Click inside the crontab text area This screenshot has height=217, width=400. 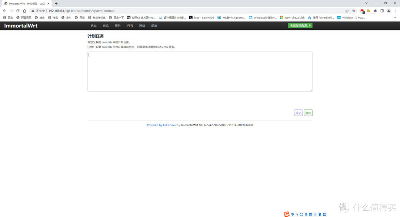[200, 71]
